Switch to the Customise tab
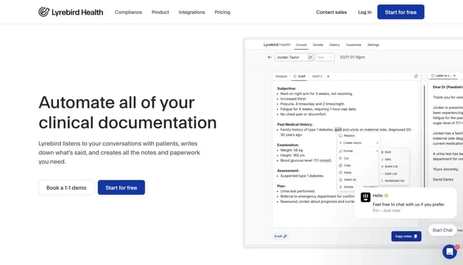463x265 pixels. click(x=354, y=45)
